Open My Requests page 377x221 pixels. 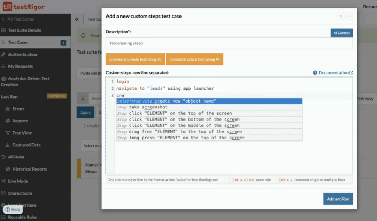point(21,67)
